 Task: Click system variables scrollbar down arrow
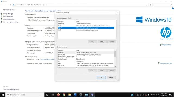(115, 67)
